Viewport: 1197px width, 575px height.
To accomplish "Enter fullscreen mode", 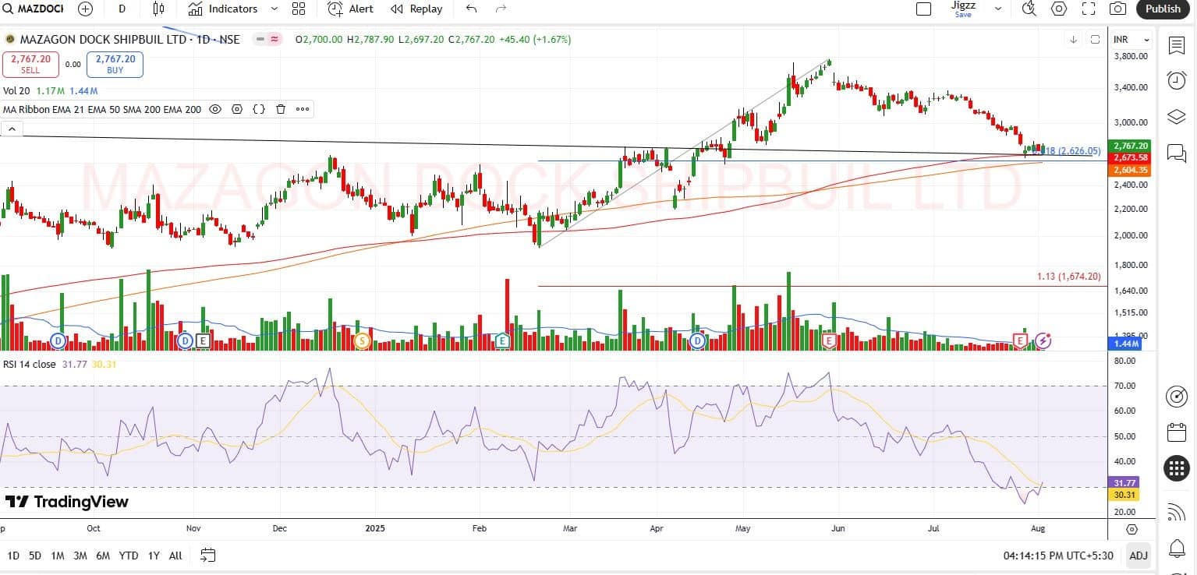I will [1089, 9].
